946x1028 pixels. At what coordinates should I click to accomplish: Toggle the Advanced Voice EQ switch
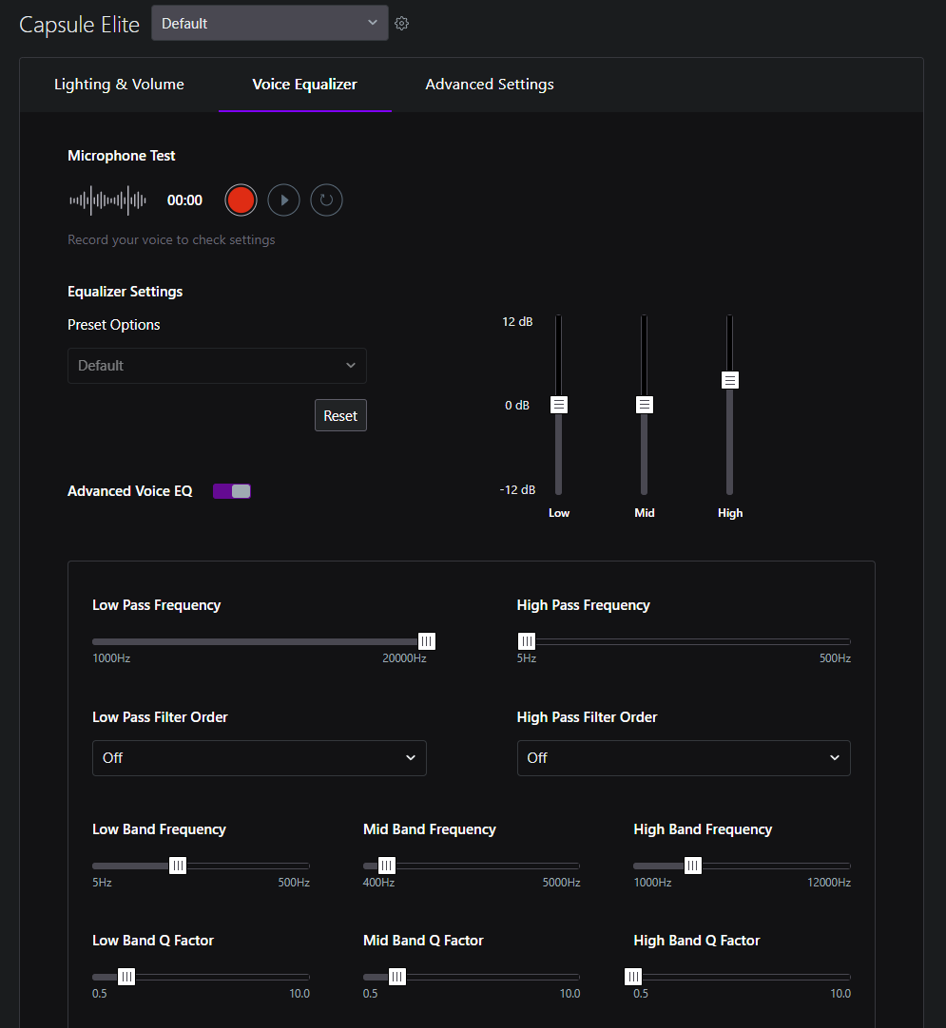(x=232, y=491)
